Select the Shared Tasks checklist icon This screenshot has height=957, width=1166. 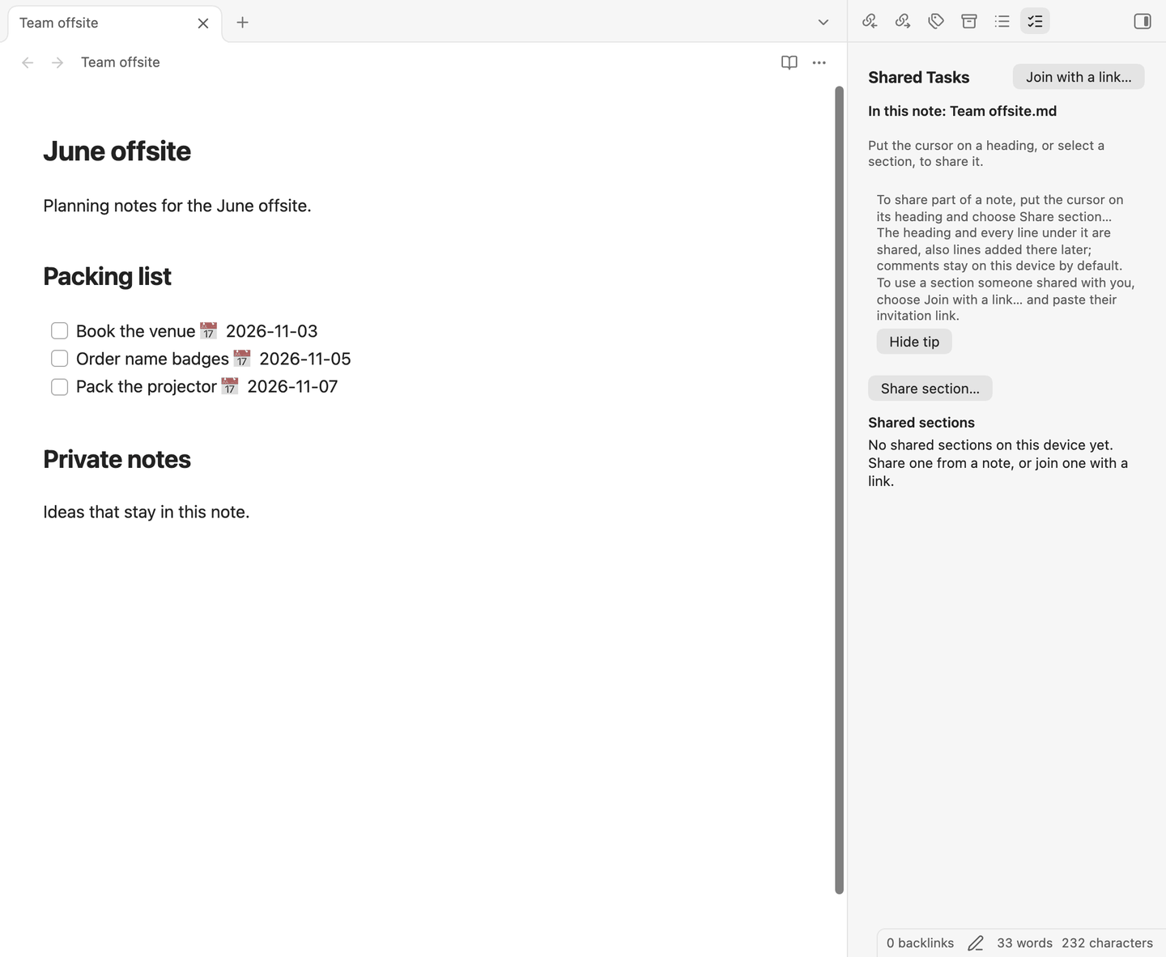[1035, 21]
